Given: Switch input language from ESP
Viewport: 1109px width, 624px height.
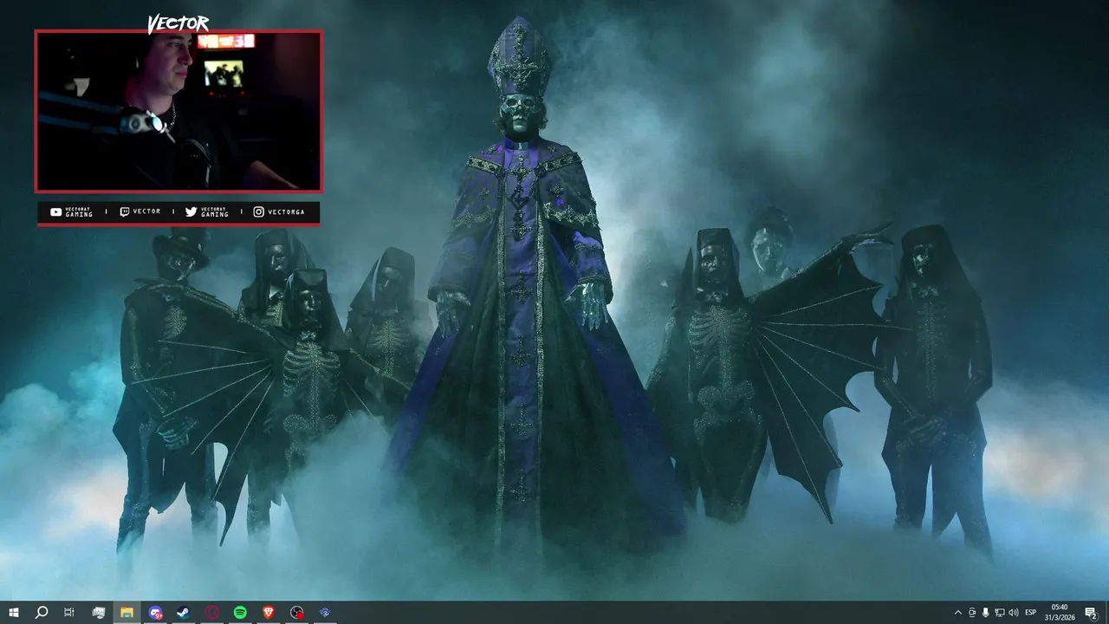Looking at the screenshot, I should coord(1030,613).
